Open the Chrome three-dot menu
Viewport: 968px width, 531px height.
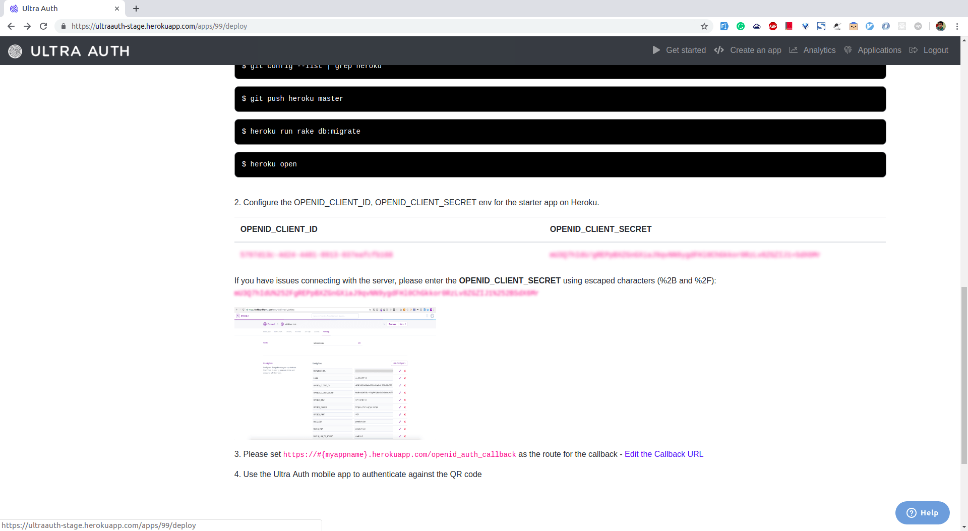[x=958, y=26]
